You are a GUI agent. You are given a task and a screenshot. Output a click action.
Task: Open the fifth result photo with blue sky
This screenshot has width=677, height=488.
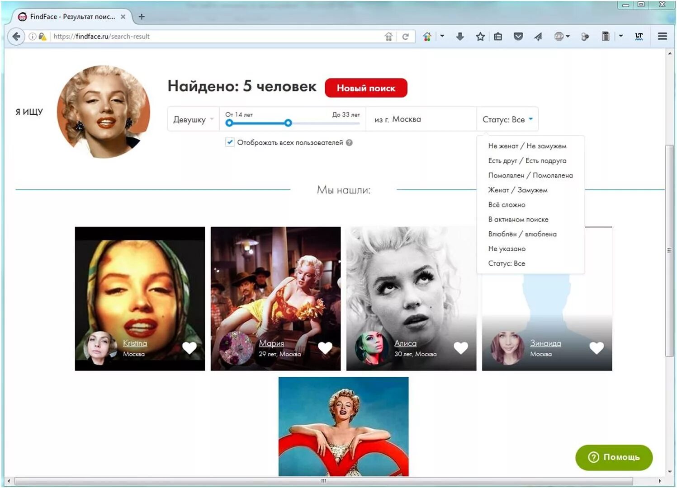click(343, 427)
